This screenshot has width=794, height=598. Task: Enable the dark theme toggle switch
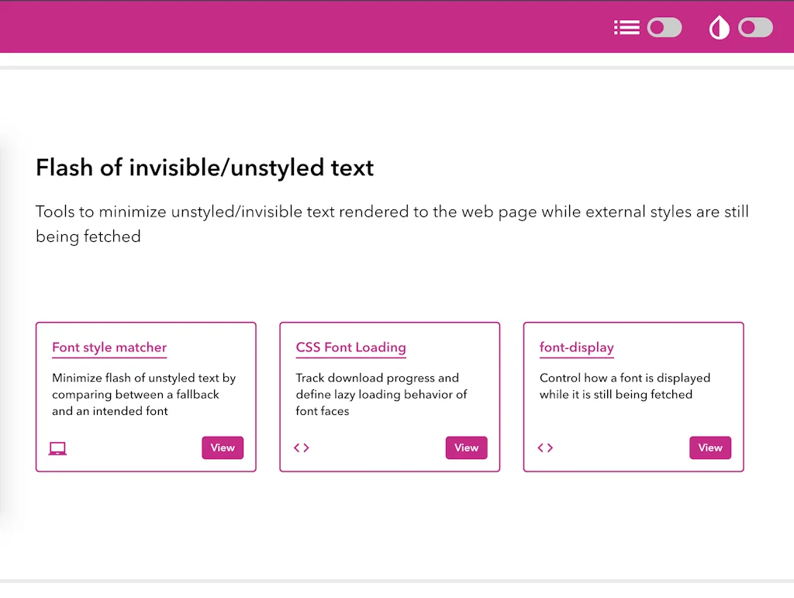755,27
